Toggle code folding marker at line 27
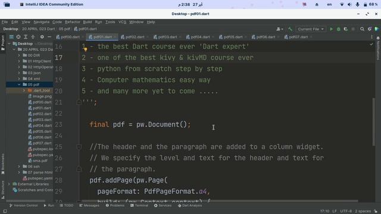Viewport: 381px width, 214px height. 79,169
